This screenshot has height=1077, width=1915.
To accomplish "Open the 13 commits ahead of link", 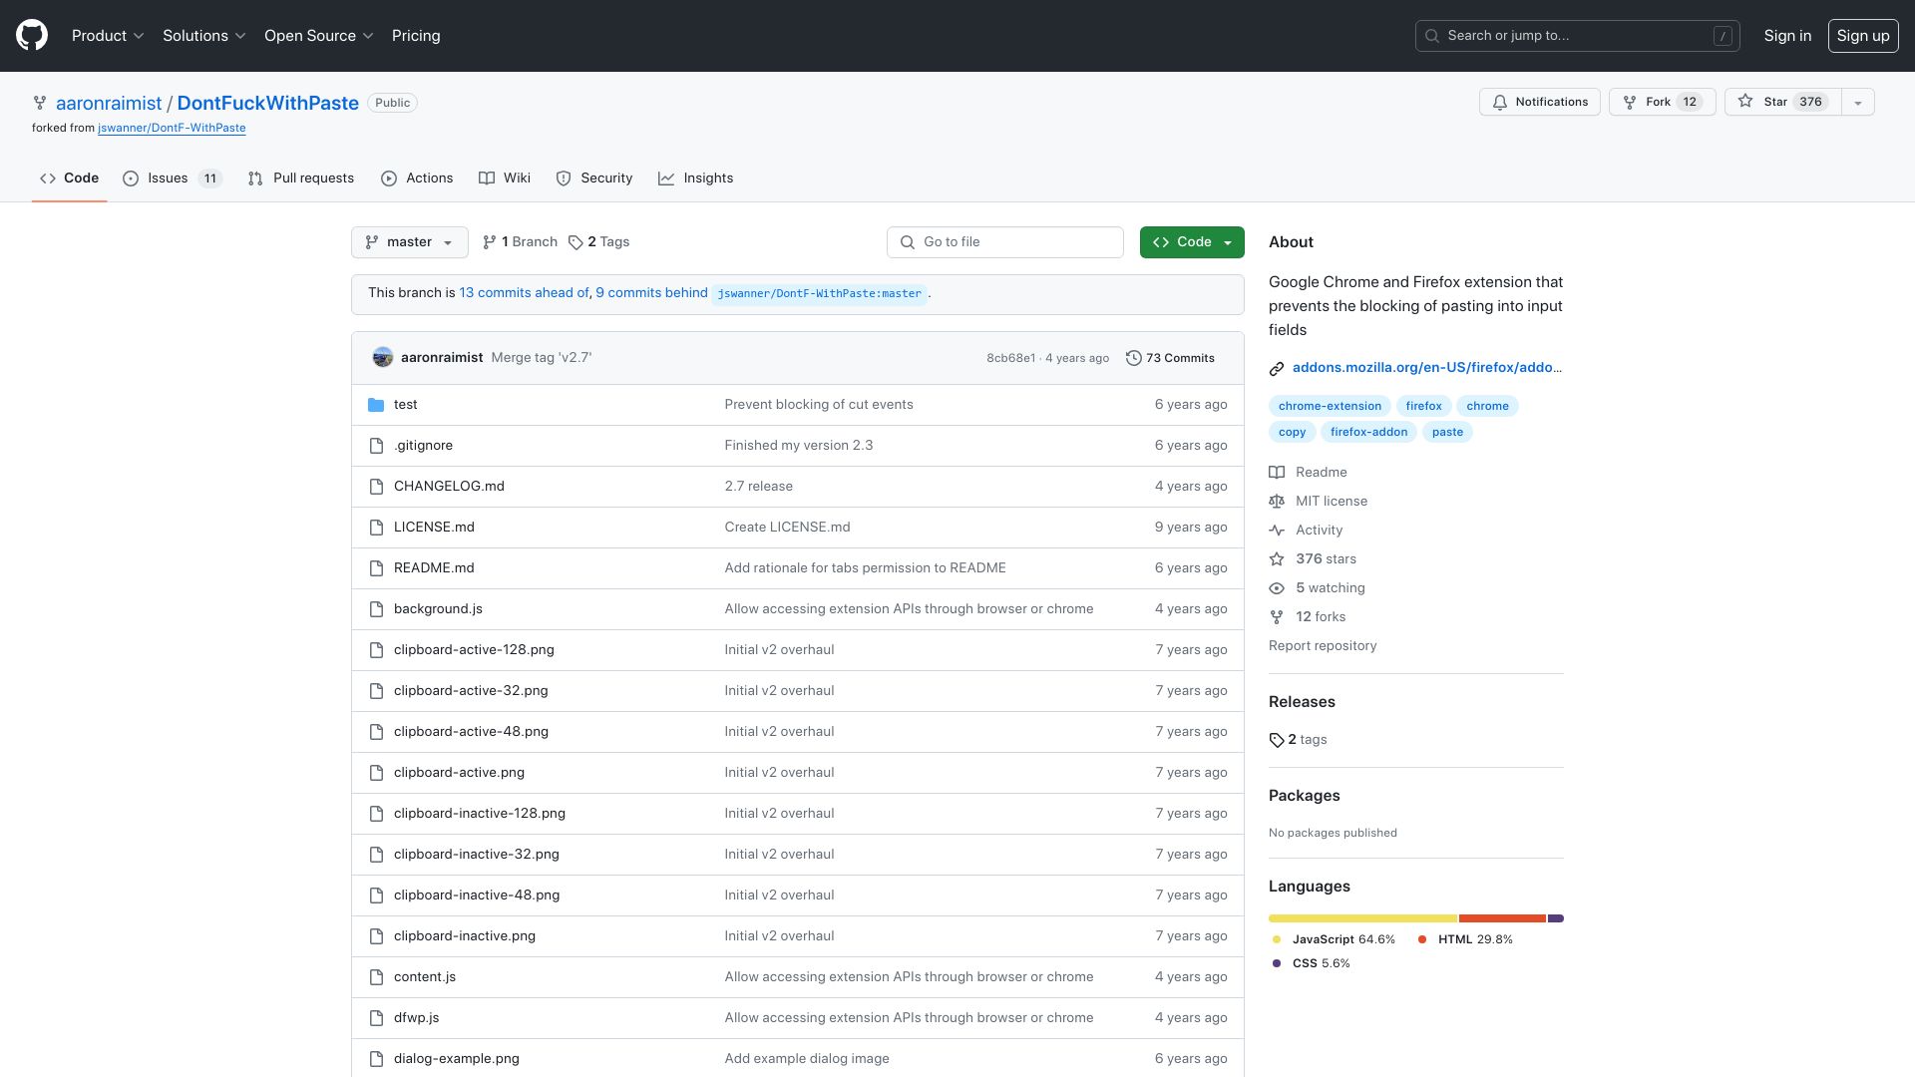I will pyautogui.click(x=524, y=293).
